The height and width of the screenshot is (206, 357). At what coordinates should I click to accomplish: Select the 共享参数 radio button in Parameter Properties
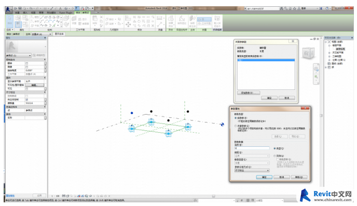pyautogui.click(x=236, y=126)
